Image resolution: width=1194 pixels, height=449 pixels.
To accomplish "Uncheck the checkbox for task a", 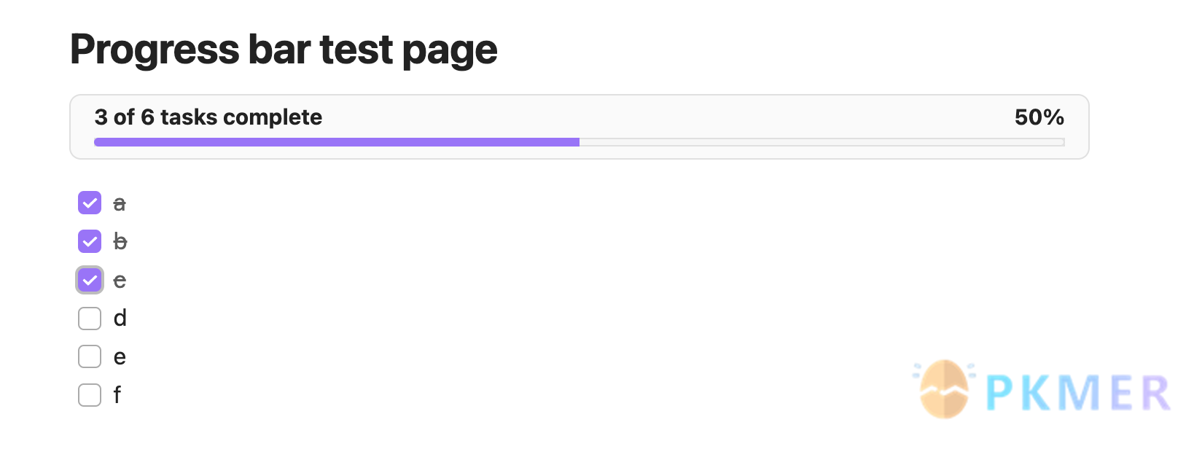I will (90, 203).
